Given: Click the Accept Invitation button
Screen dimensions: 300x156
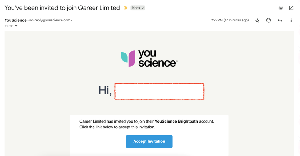Looking at the screenshot, I should tap(149, 142).
